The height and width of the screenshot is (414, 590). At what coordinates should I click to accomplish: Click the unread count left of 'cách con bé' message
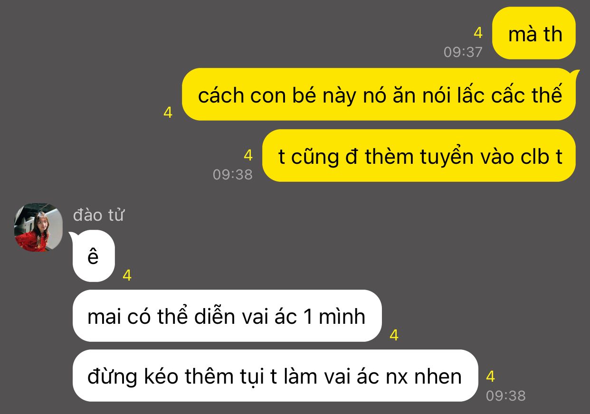pyautogui.click(x=168, y=113)
